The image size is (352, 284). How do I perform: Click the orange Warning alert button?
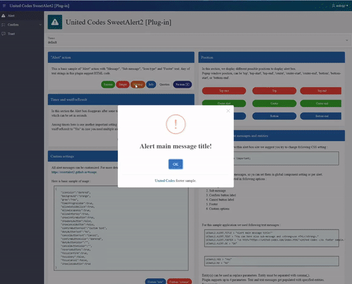click(x=138, y=84)
